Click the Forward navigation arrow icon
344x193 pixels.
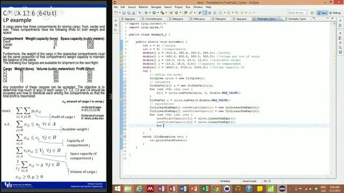pos(250,13)
